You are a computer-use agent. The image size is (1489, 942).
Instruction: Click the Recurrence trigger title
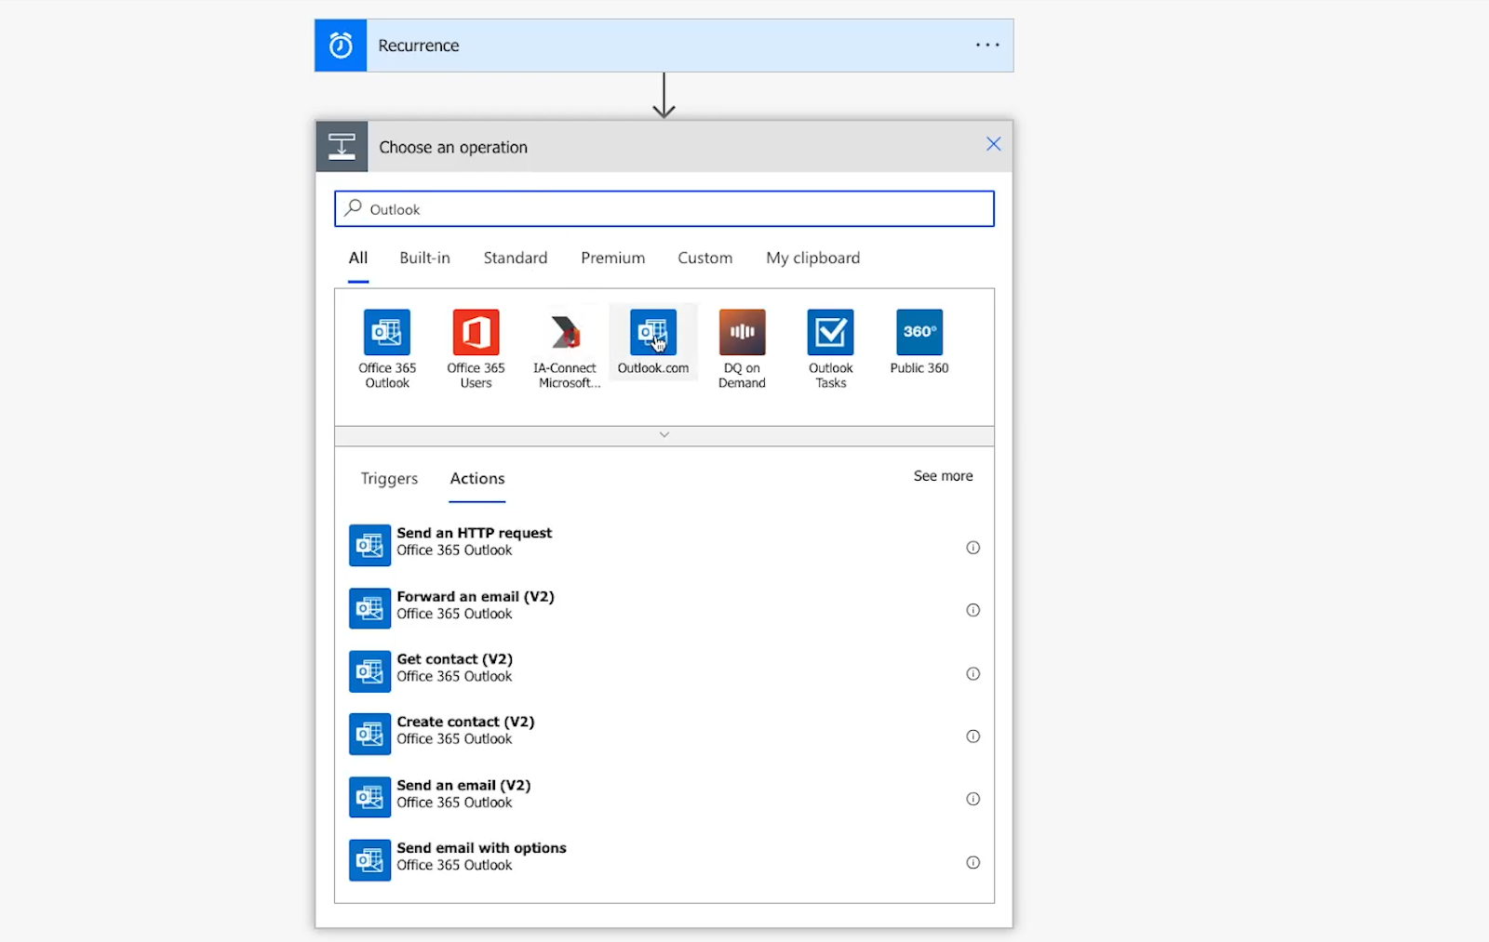(419, 46)
